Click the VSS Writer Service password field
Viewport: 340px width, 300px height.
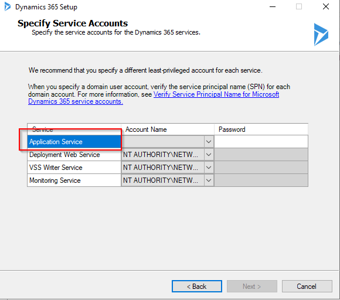(x=261, y=168)
